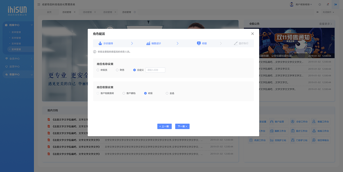The width and height of the screenshot is (343, 172).
Task: Click the 请输入名称 custom name input field
Action: pyautogui.click(x=155, y=70)
